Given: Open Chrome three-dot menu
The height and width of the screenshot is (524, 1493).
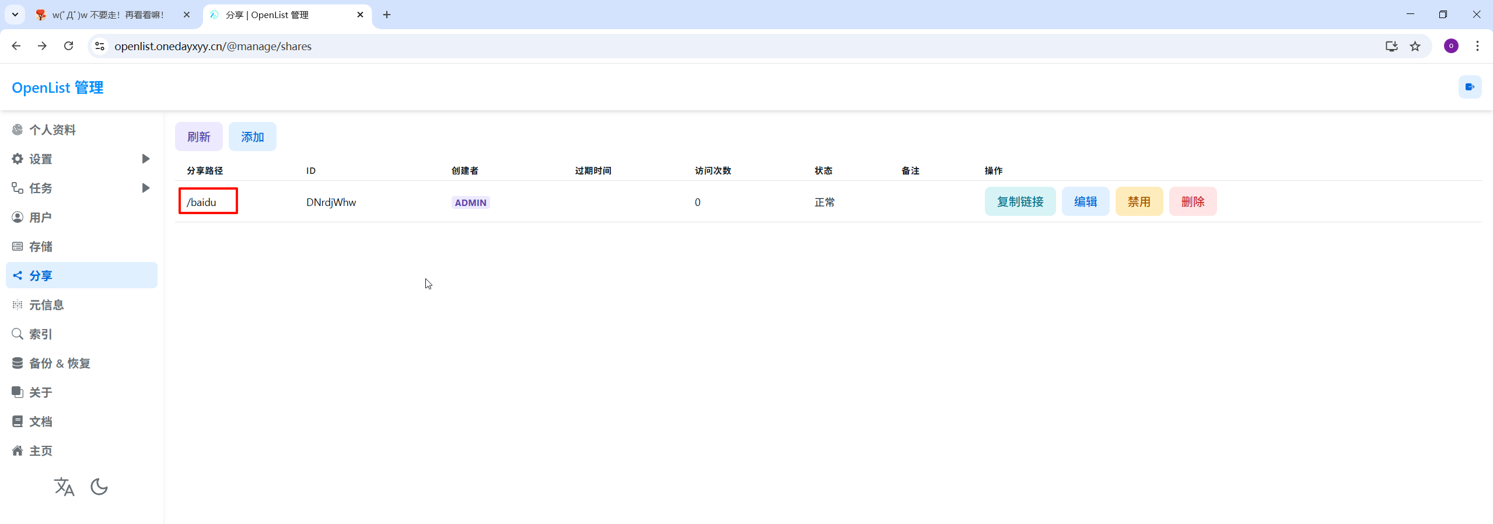Looking at the screenshot, I should [x=1477, y=46].
